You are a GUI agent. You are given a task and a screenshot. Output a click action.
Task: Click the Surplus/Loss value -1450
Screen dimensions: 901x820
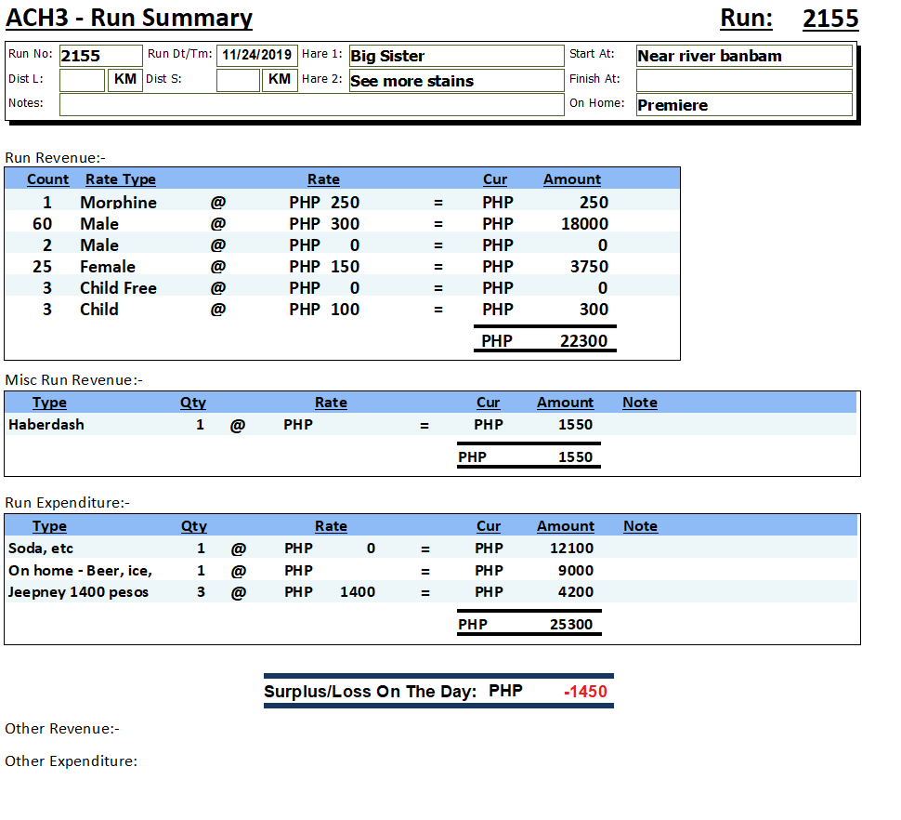585,692
